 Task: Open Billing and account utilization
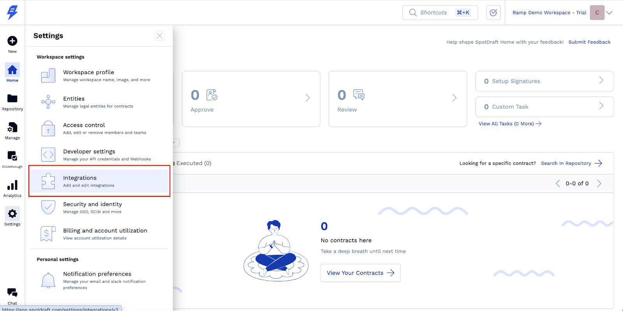pos(99,234)
